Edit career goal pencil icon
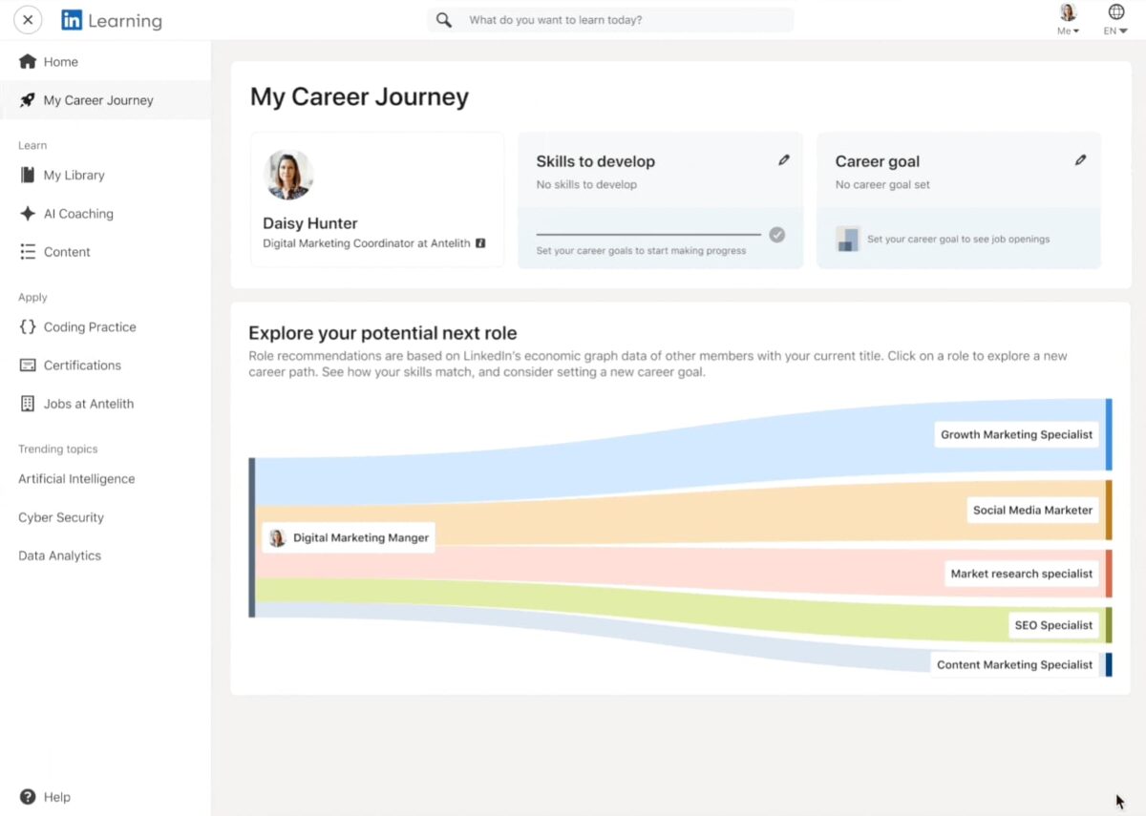Image resolution: width=1146 pixels, height=816 pixels. point(1081,160)
